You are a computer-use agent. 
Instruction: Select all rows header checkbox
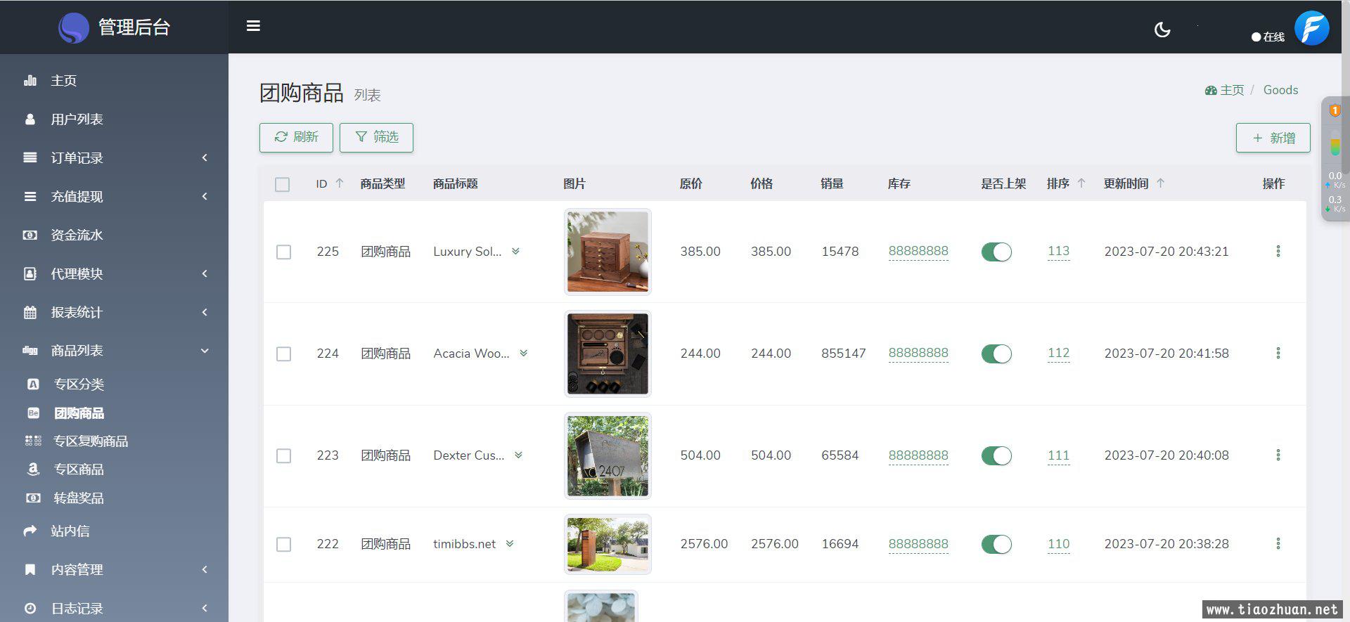click(x=283, y=185)
